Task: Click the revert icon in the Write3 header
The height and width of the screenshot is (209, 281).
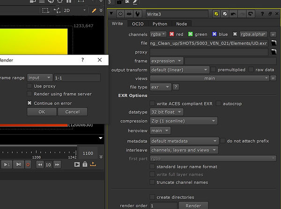Action: point(251,14)
